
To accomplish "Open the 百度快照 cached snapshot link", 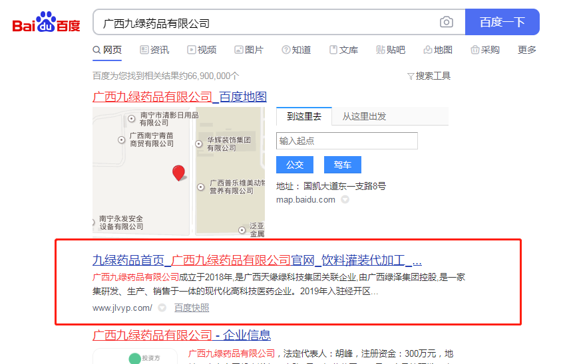I will [x=192, y=308].
